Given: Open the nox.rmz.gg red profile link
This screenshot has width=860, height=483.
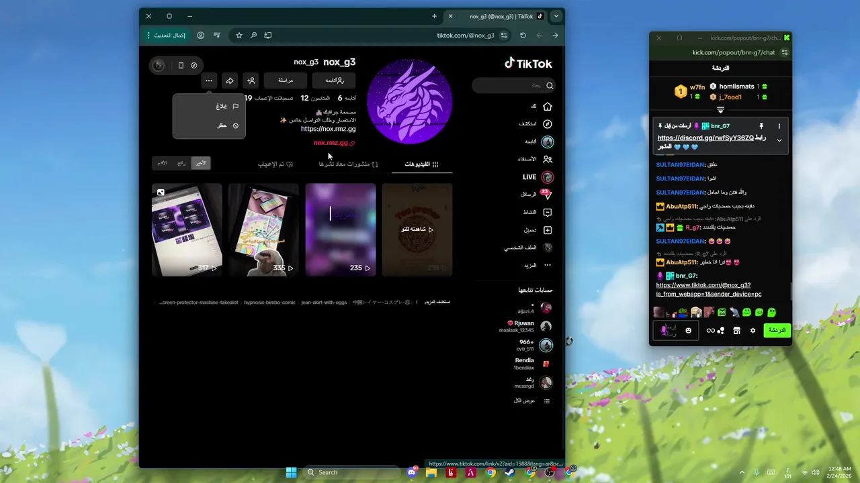Looking at the screenshot, I should click(x=334, y=143).
